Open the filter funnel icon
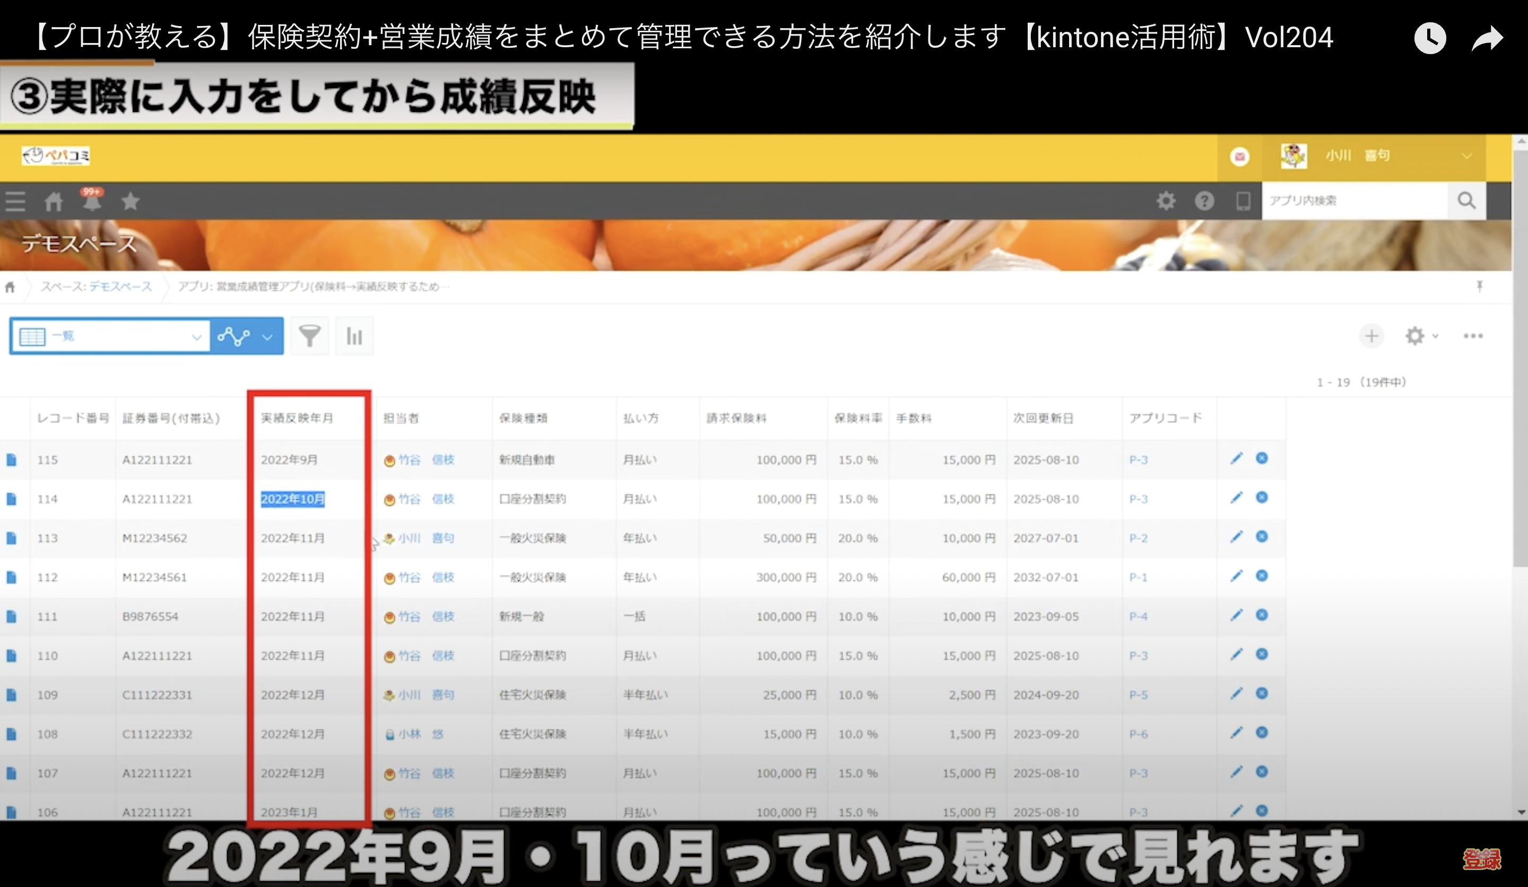This screenshot has width=1528, height=887. (309, 336)
